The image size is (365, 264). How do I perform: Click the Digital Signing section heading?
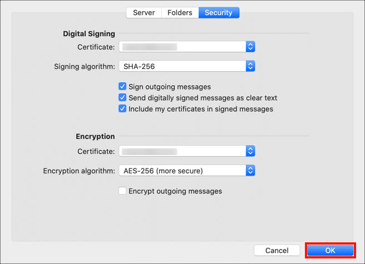pyautogui.click(x=89, y=33)
